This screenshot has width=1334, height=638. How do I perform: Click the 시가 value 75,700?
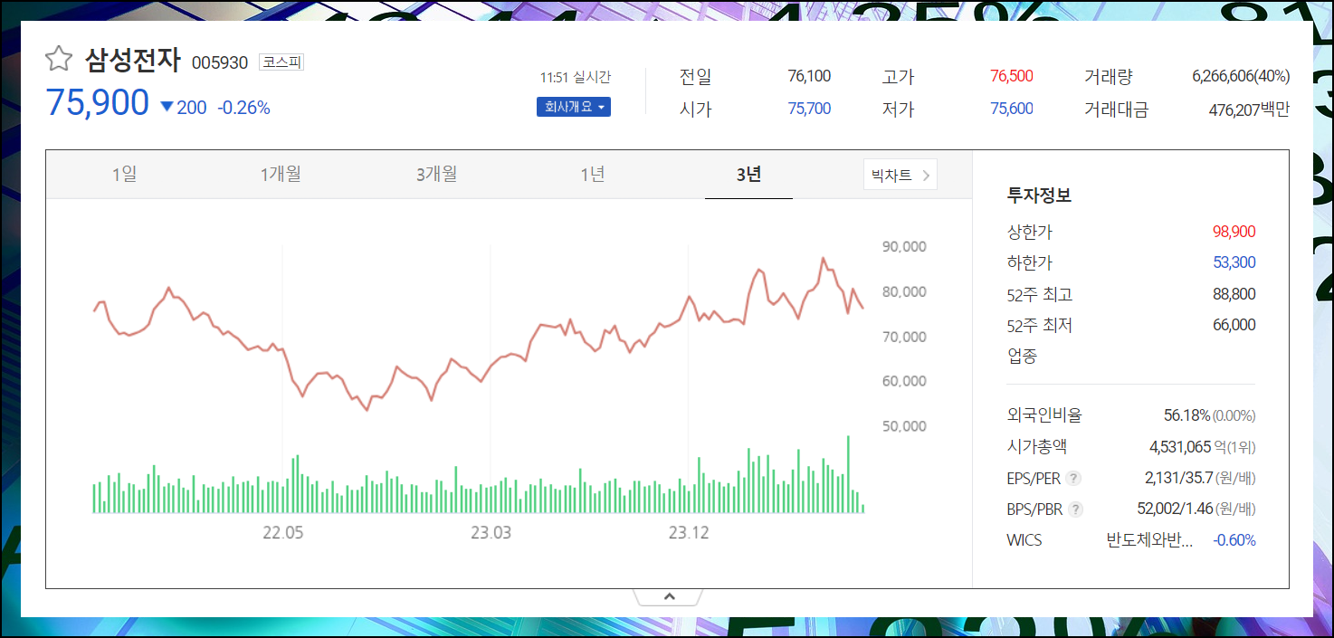(x=809, y=109)
